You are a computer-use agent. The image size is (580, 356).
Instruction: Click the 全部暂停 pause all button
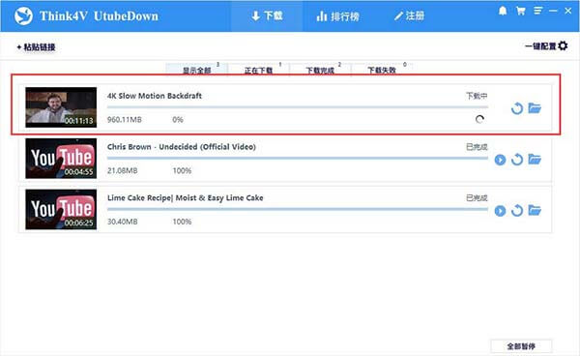[521, 346]
